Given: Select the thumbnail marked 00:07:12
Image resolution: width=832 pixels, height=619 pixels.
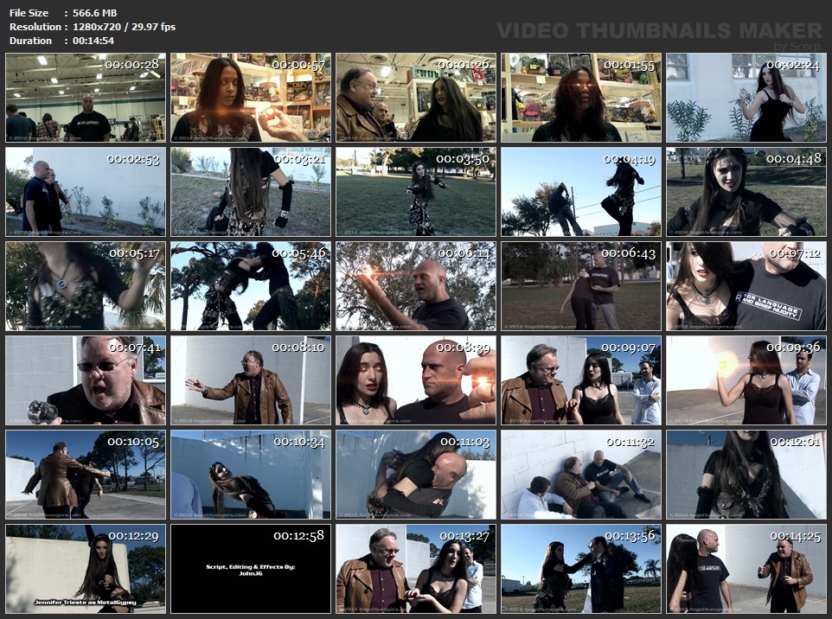Looking at the screenshot, I should tap(746, 286).
